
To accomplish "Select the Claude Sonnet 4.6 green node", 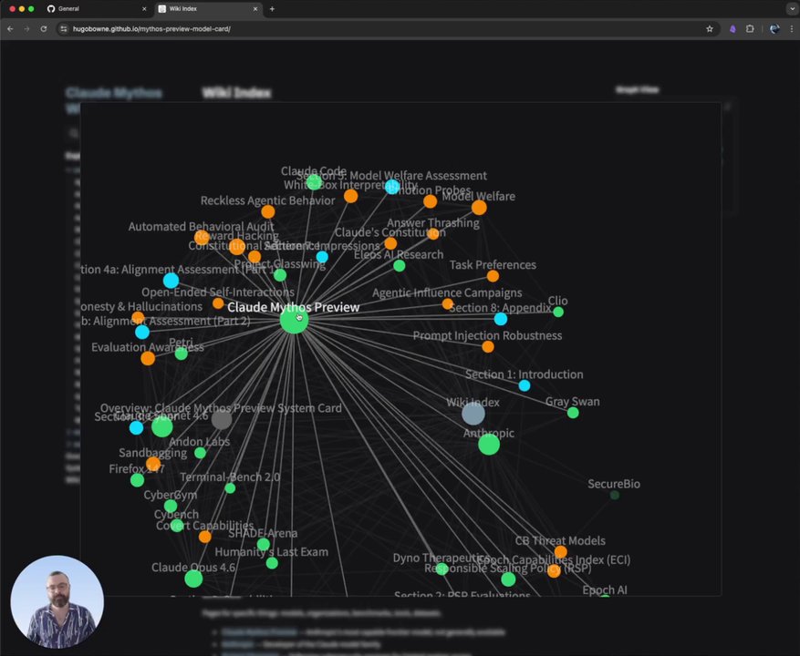I will tap(161, 426).
